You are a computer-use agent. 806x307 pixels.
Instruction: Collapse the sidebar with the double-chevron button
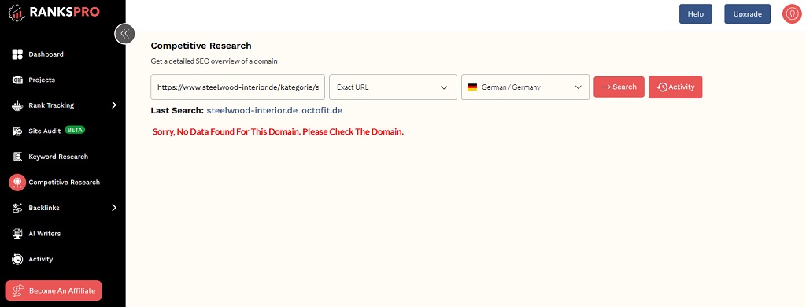click(x=124, y=34)
